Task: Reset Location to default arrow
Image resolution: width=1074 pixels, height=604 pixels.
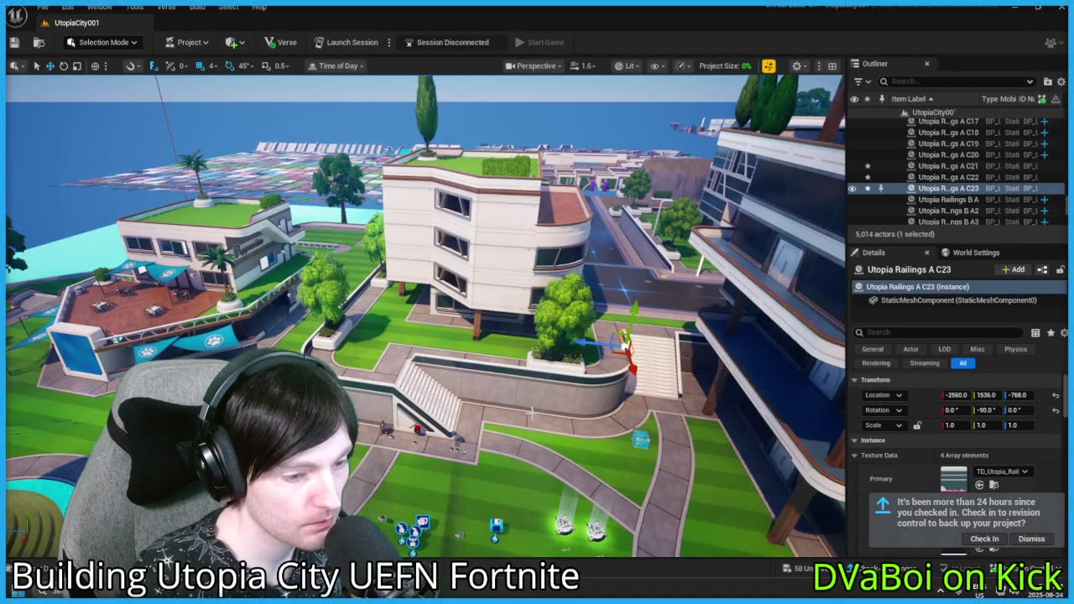Action: pyautogui.click(x=1056, y=395)
